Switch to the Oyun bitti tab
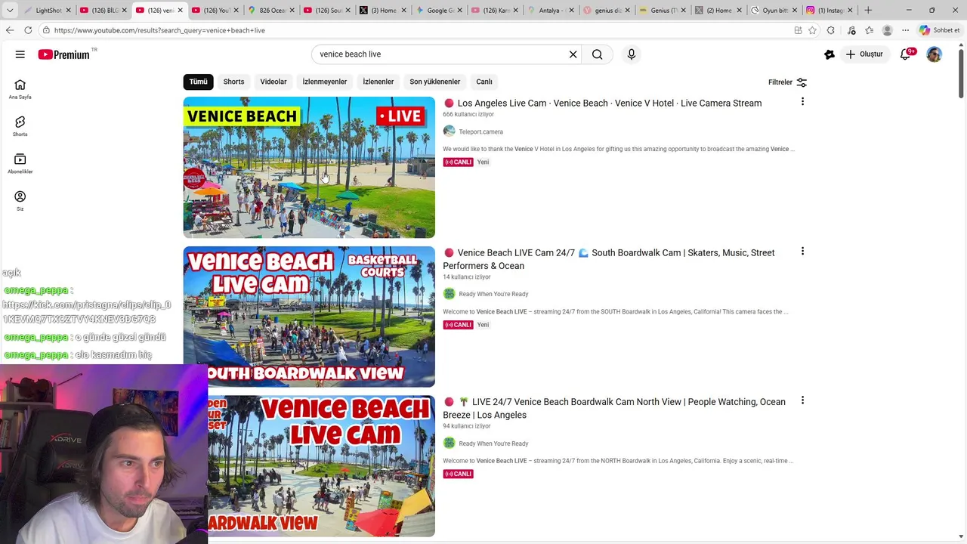 774,11
